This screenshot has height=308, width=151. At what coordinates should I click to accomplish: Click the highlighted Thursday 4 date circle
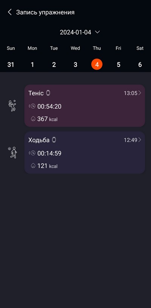97,64
